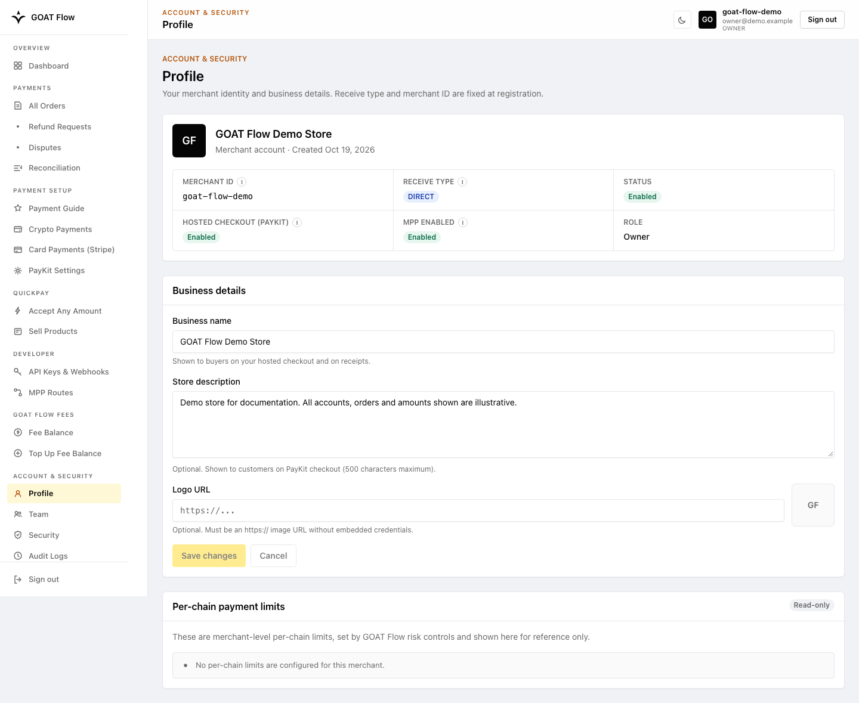Open Disputes in the sidebar
Screen dimensions: 859x703
(x=64, y=148)
